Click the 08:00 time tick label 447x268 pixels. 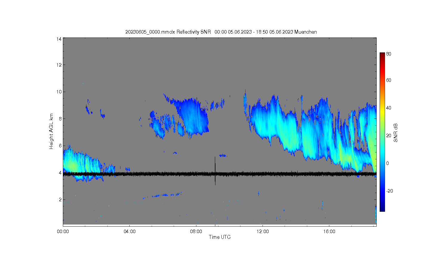click(196, 231)
